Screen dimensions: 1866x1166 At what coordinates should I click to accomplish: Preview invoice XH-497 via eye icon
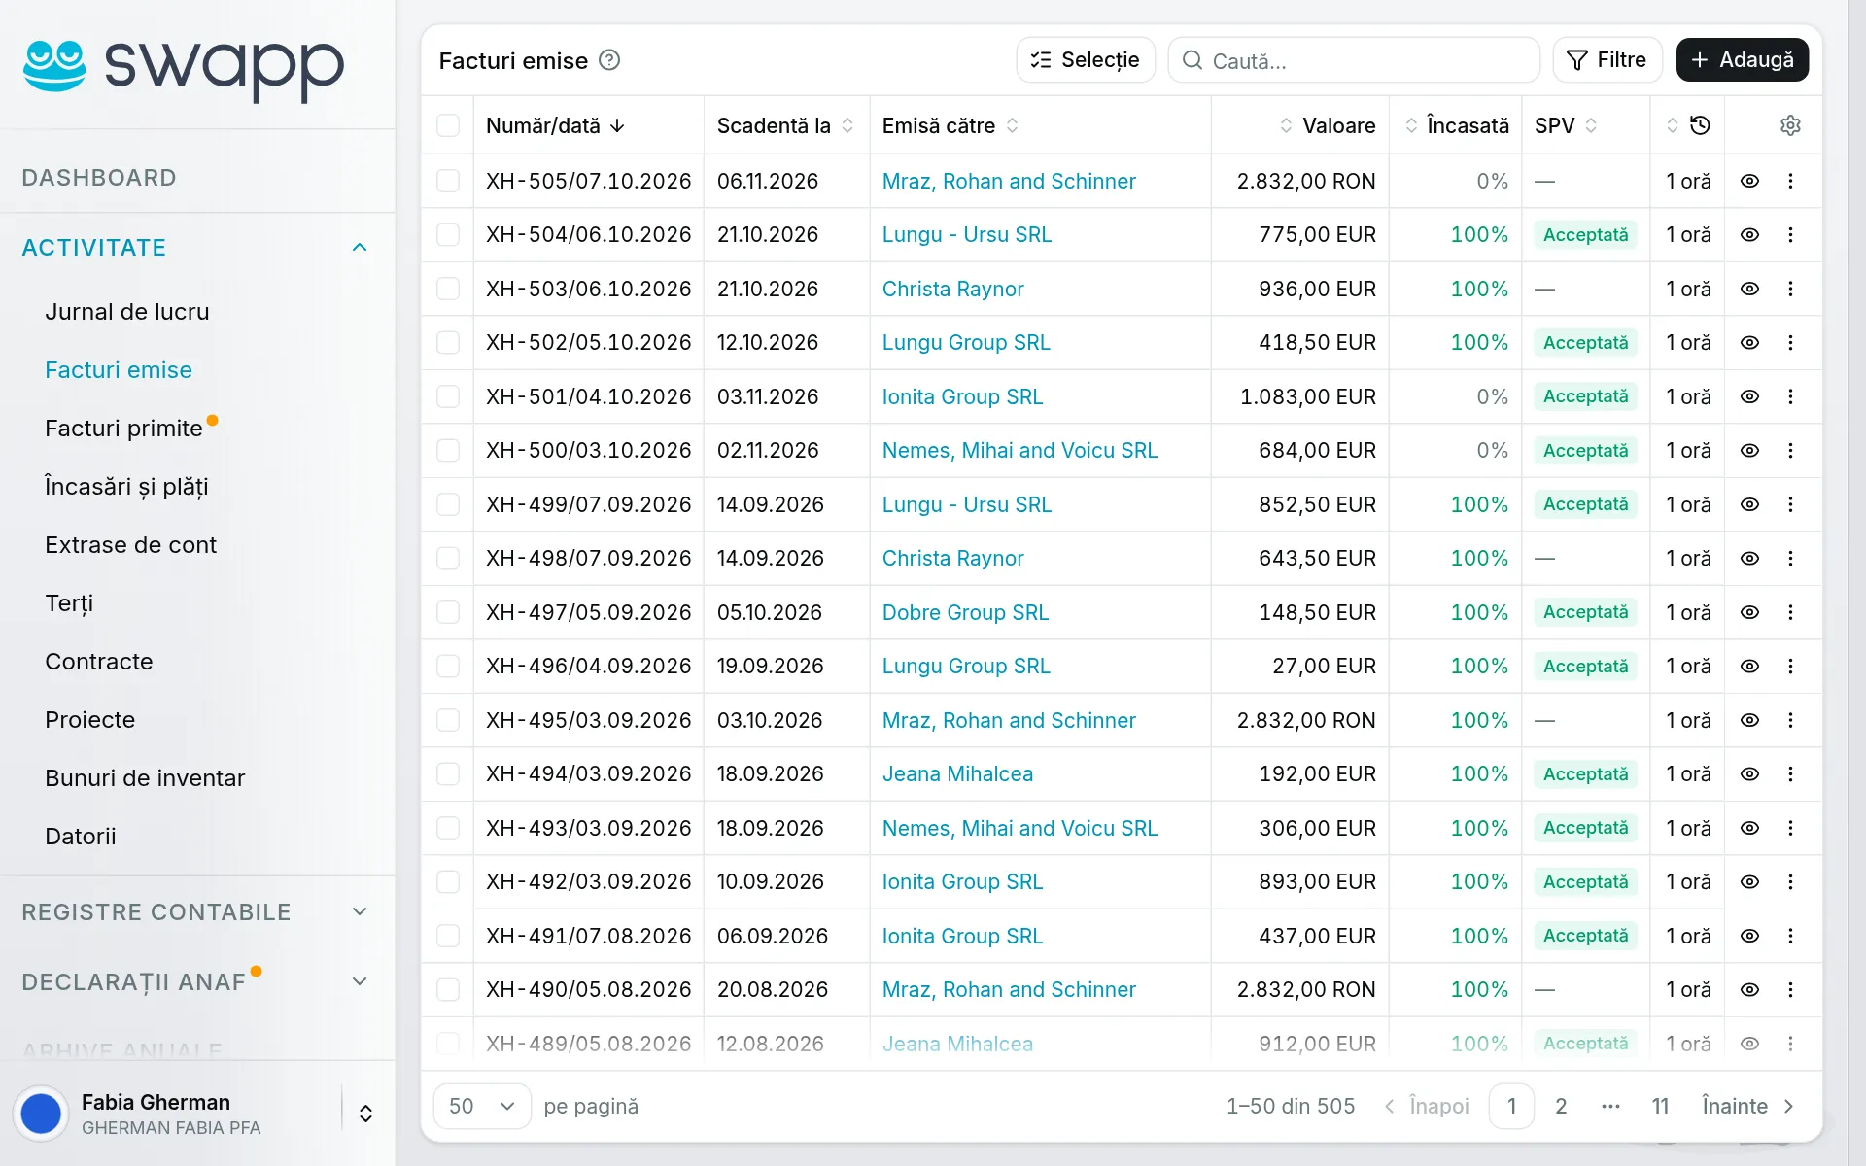pos(1749,612)
